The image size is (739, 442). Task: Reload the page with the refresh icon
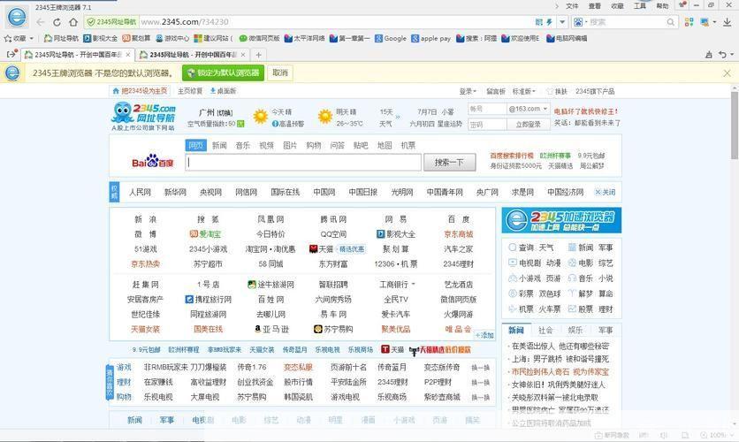[x=57, y=22]
